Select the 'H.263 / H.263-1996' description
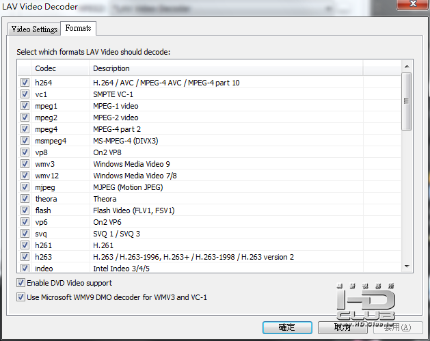Image resolution: width=430 pixels, height=341 pixels. tap(193, 257)
